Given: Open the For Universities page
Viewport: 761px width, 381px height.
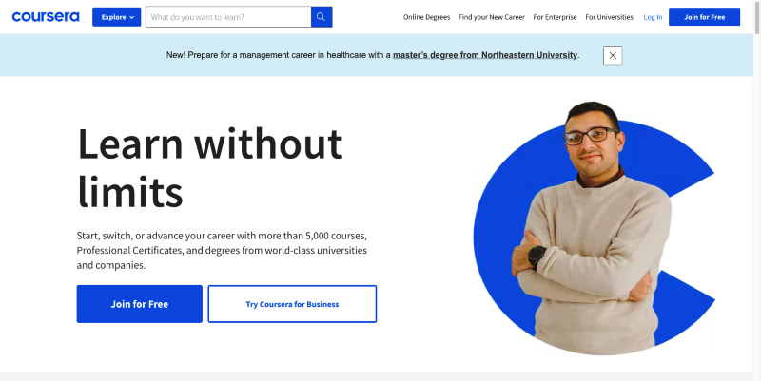Looking at the screenshot, I should coord(609,17).
